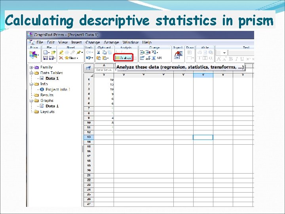Click the change table format icon
Screen dimensions: 285x214
tap(142, 58)
